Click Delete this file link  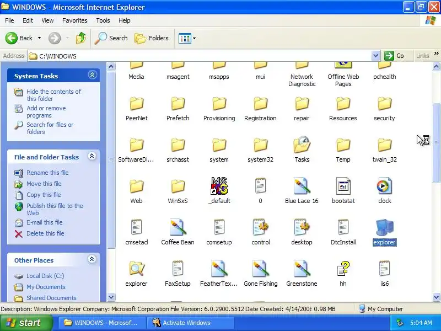[45, 233]
